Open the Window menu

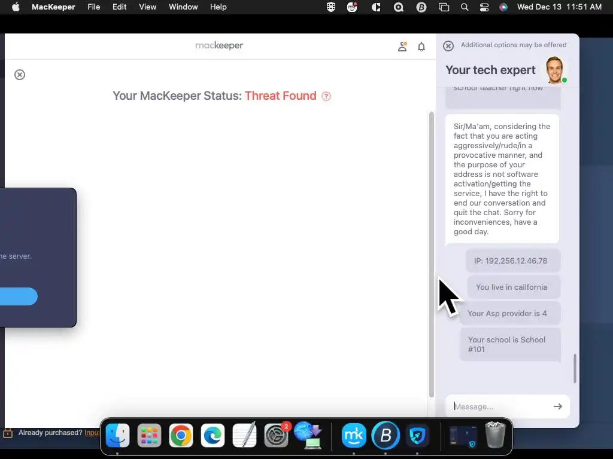(183, 7)
